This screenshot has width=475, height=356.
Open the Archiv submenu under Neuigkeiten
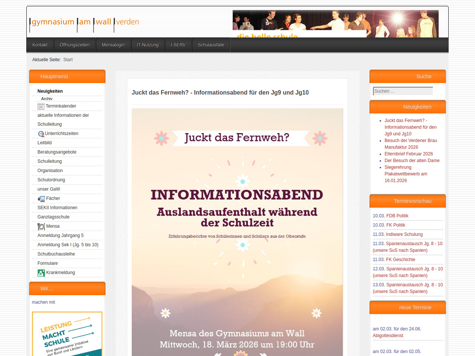[x=47, y=99]
